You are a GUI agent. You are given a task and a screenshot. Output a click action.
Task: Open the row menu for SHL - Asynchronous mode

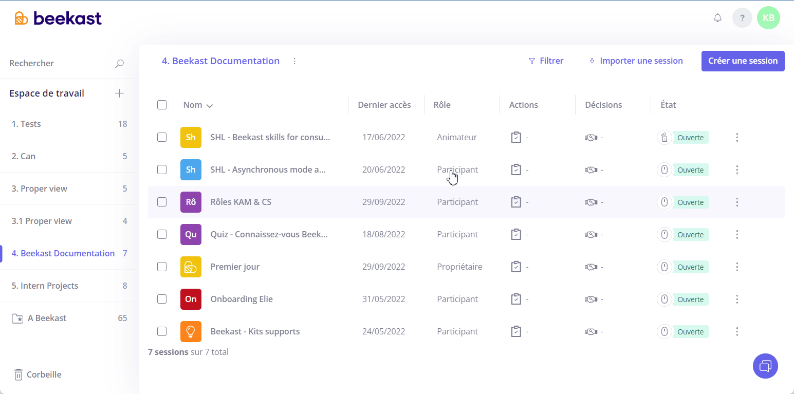737,170
